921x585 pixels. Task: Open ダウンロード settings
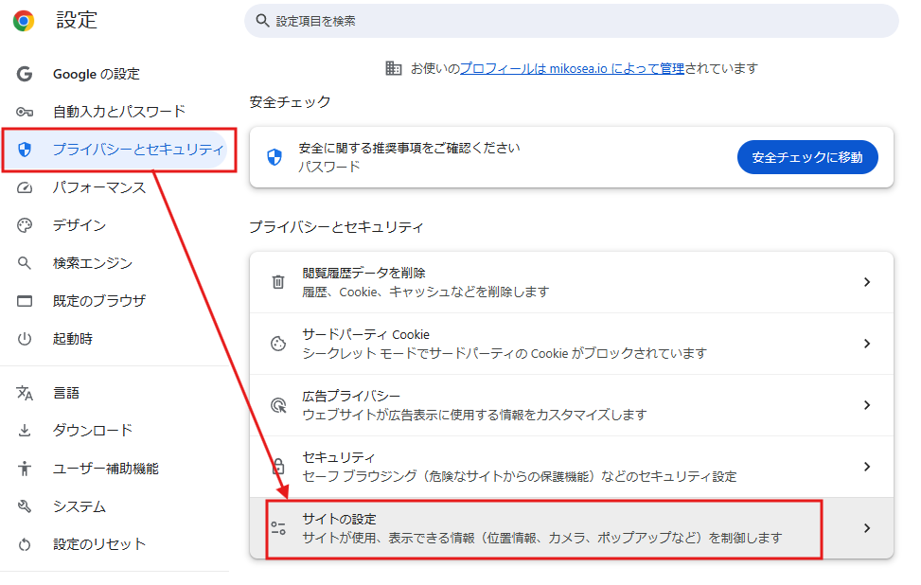click(x=92, y=431)
